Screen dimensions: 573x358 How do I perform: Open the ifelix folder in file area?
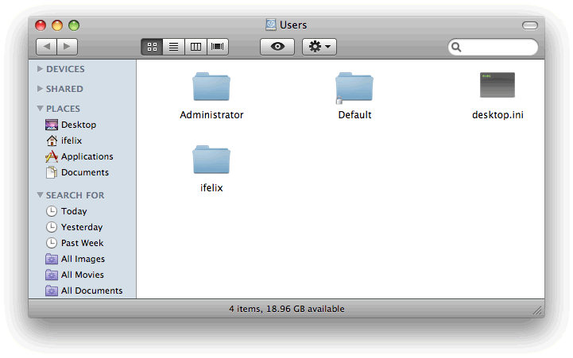pyautogui.click(x=211, y=160)
